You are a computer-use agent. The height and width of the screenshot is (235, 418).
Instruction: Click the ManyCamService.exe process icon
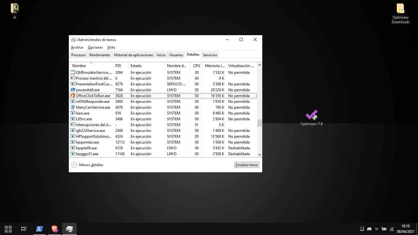(x=73, y=107)
